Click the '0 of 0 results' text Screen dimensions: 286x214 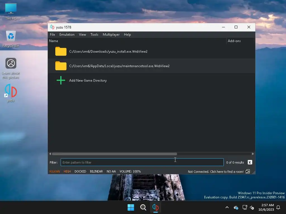235,162
